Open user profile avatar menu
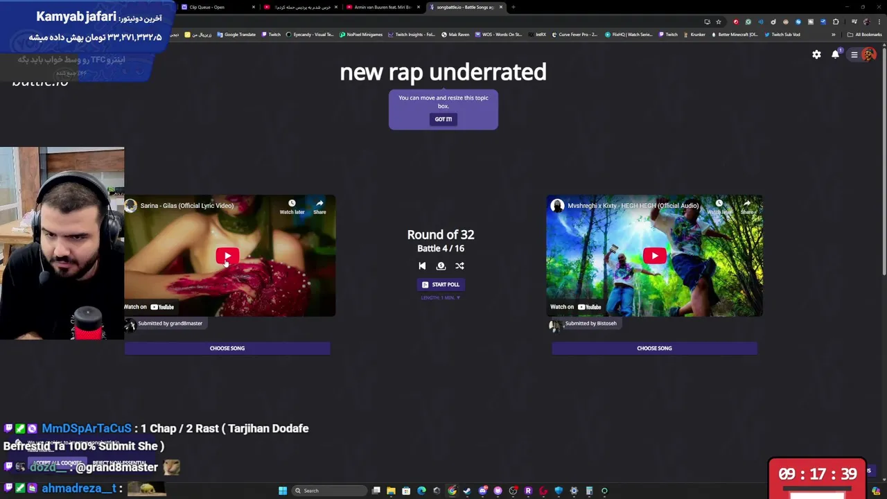Viewport: 887px width, 499px height. click(x=868, y=55)
